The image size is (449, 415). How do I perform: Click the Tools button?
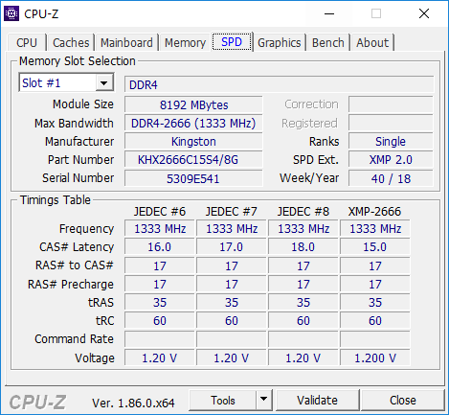tap(223, 400)
